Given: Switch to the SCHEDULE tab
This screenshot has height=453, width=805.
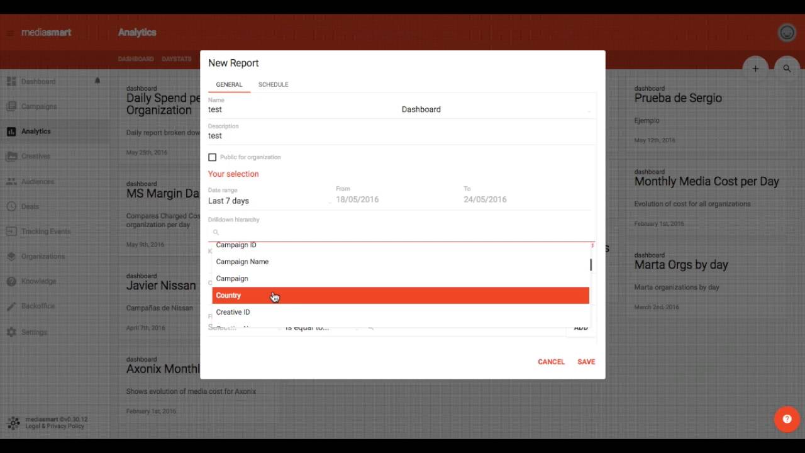Looking at the screenshot, I should pos(273,84).
